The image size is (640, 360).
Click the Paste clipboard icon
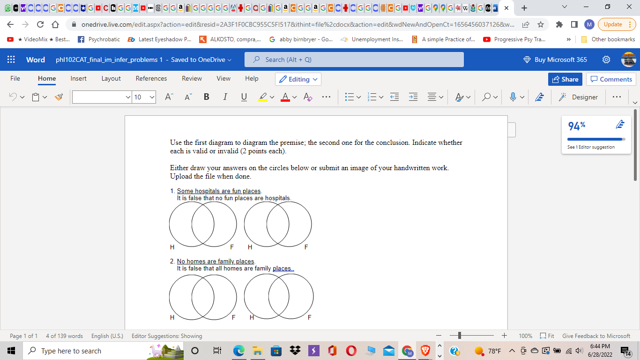[36, 97]
